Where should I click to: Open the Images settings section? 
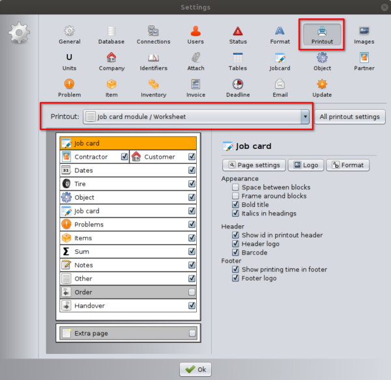(x=364, y=35)
